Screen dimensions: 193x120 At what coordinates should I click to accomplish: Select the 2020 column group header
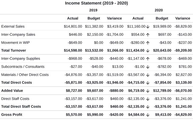point(159,10)
